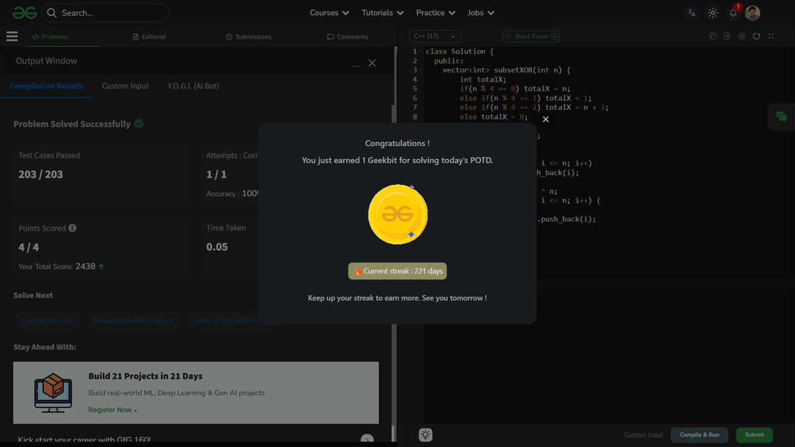Click Build 21 Projects in 21 Days heading

[145, 376]
